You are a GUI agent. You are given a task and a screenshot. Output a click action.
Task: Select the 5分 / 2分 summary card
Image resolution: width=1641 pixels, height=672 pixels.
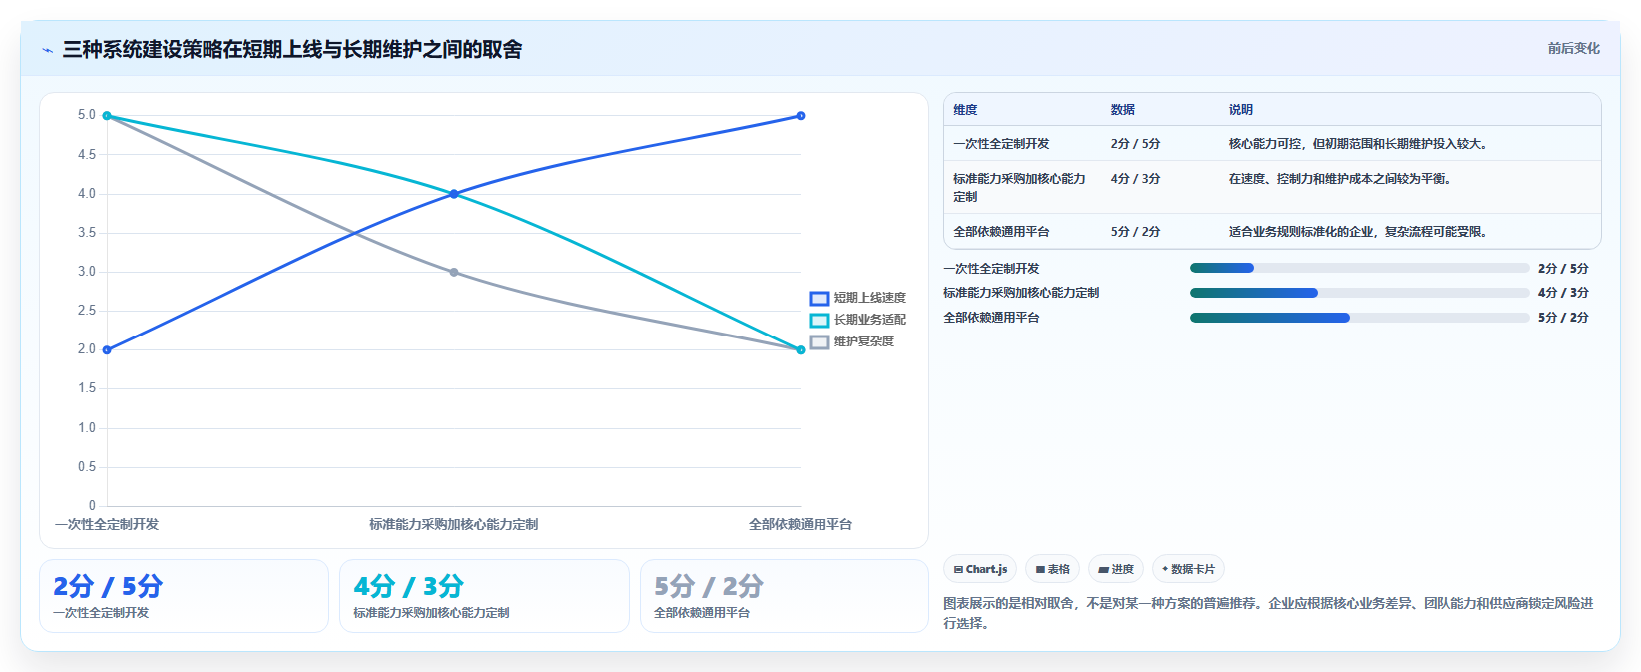[785, 596]
